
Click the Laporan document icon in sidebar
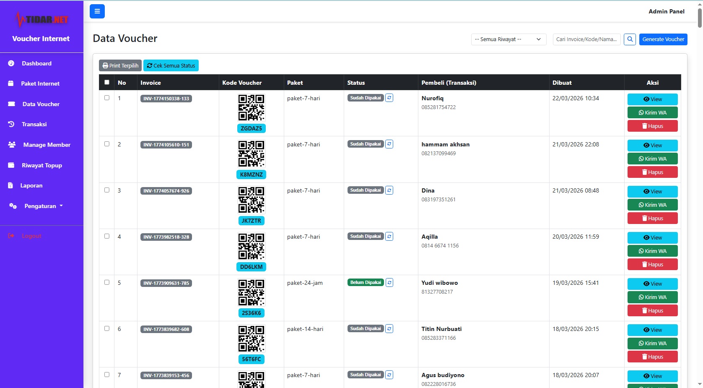pos(10,185)
